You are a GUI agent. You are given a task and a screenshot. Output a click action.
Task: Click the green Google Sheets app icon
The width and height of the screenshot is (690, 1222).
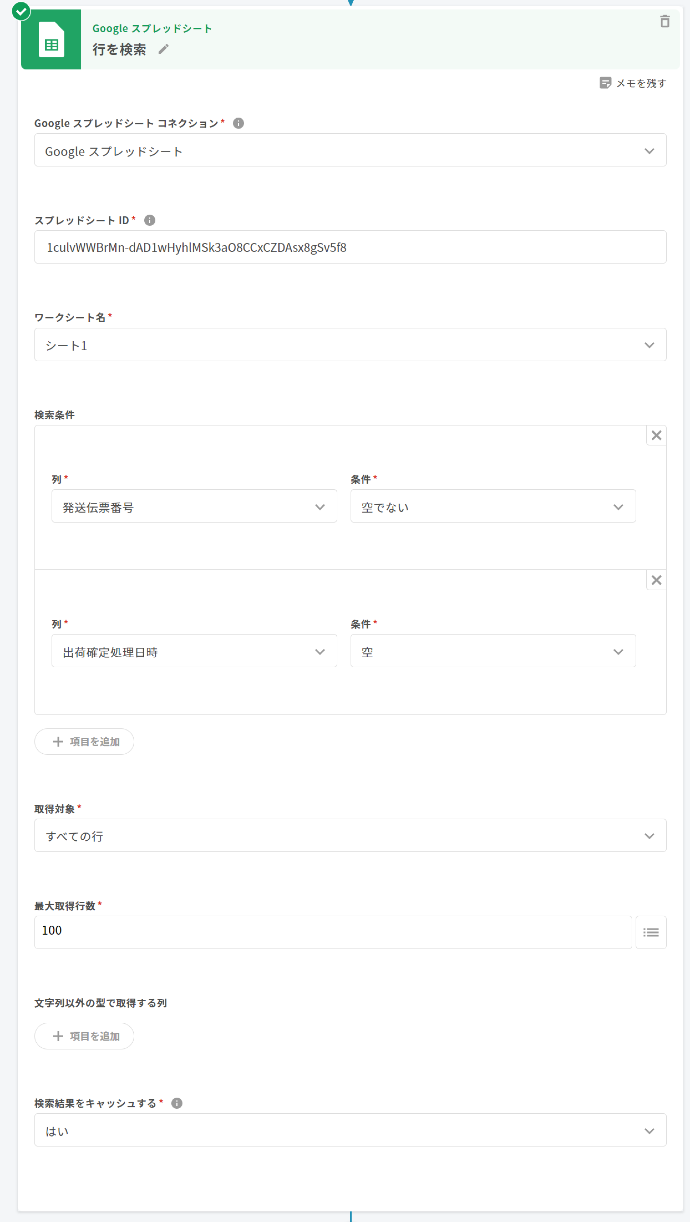coord(51,39)
